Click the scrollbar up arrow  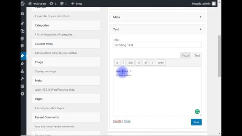point(219,2)
